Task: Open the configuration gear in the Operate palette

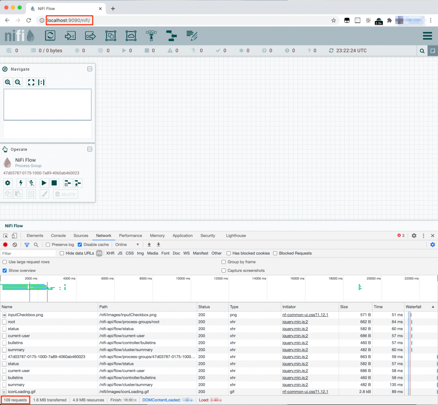Action: 8,183
